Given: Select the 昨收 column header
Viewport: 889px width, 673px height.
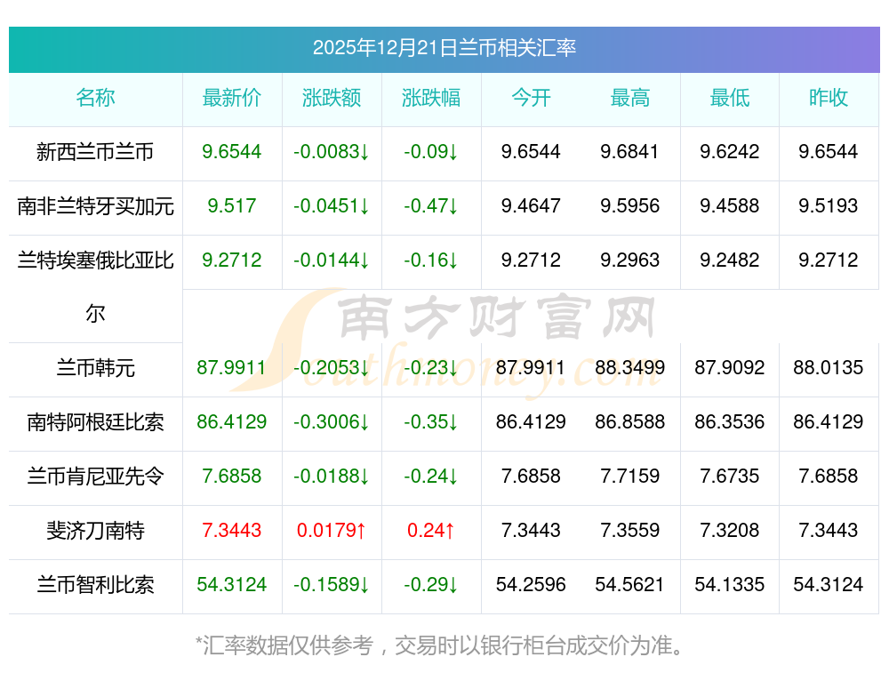Looking at the screenshot, I should tap(829, 98).
